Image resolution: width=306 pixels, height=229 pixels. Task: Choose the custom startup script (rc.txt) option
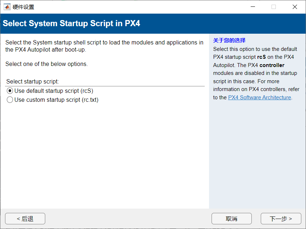point(10,100)
